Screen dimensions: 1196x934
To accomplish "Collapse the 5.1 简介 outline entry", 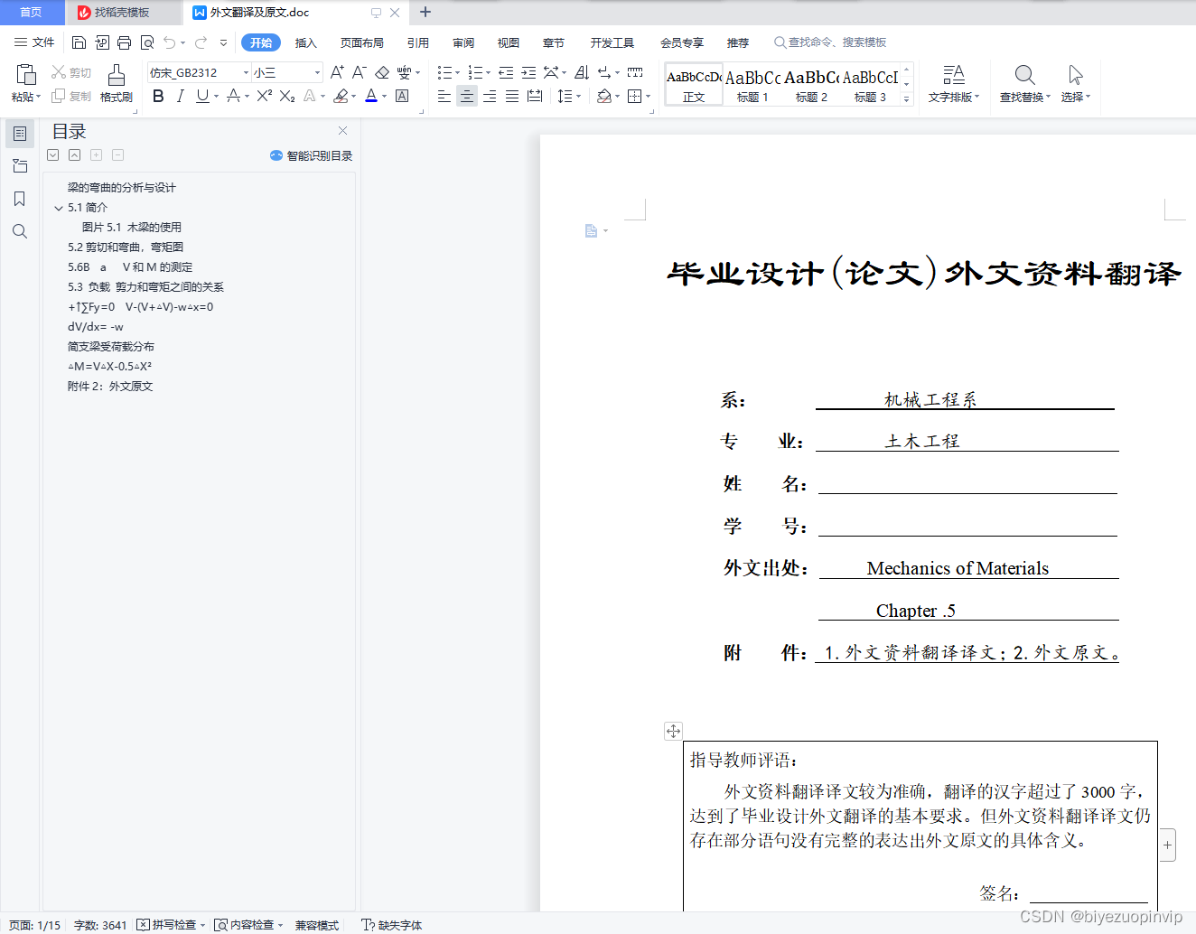I will tap(59, 208).
